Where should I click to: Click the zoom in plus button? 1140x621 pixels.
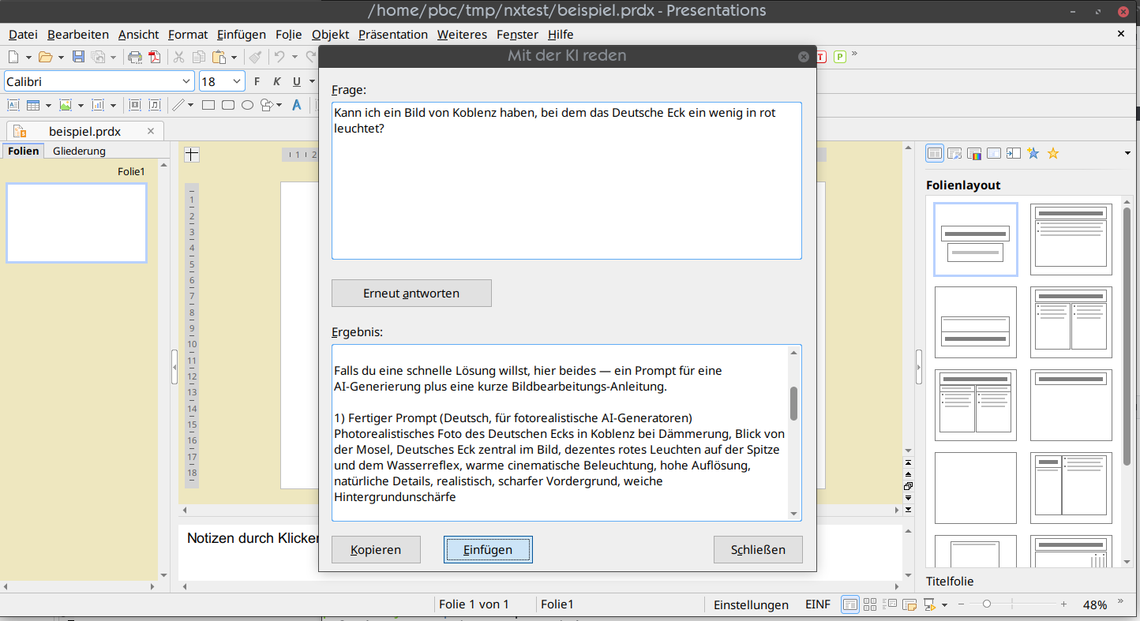click(1064, 604)
